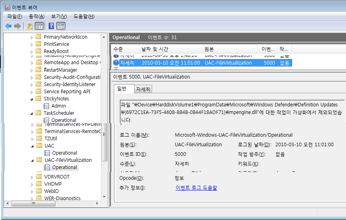Click the RestartManager folder icon

pos(38,70)
